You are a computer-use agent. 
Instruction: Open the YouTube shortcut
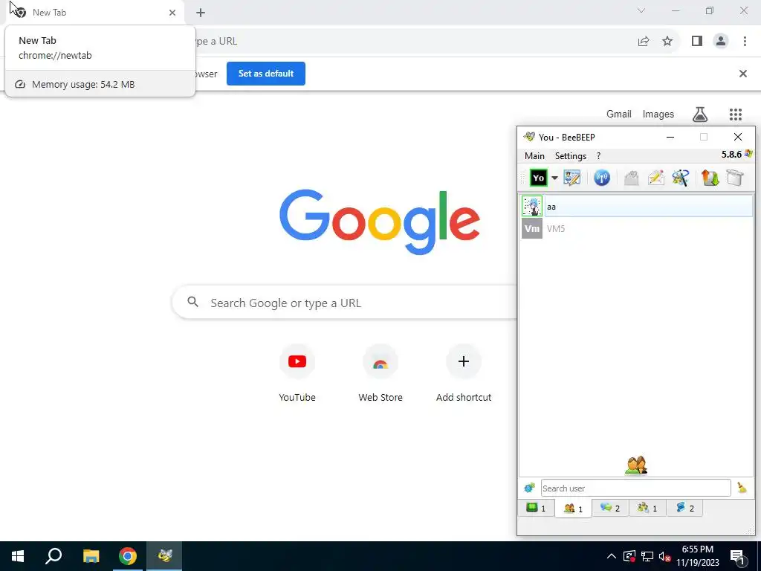297,373
